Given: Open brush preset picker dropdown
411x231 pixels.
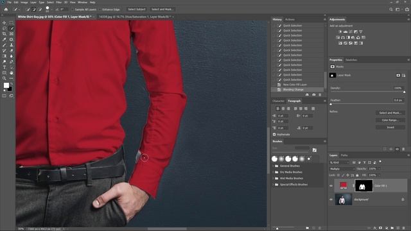Looking at the screenshot, I should click(x=52, y=10).
